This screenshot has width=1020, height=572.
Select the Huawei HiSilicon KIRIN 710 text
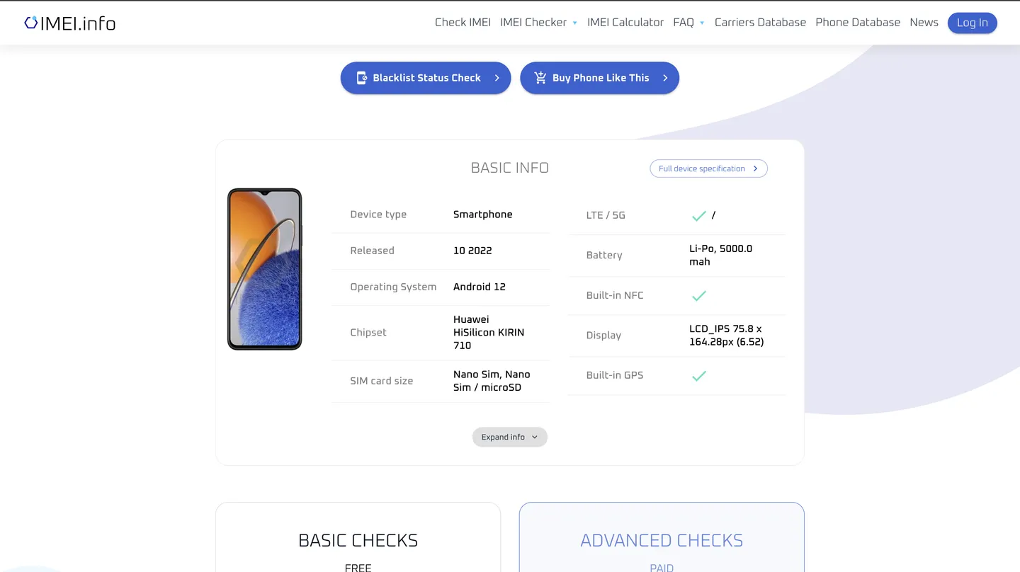(x=489, y=333)
